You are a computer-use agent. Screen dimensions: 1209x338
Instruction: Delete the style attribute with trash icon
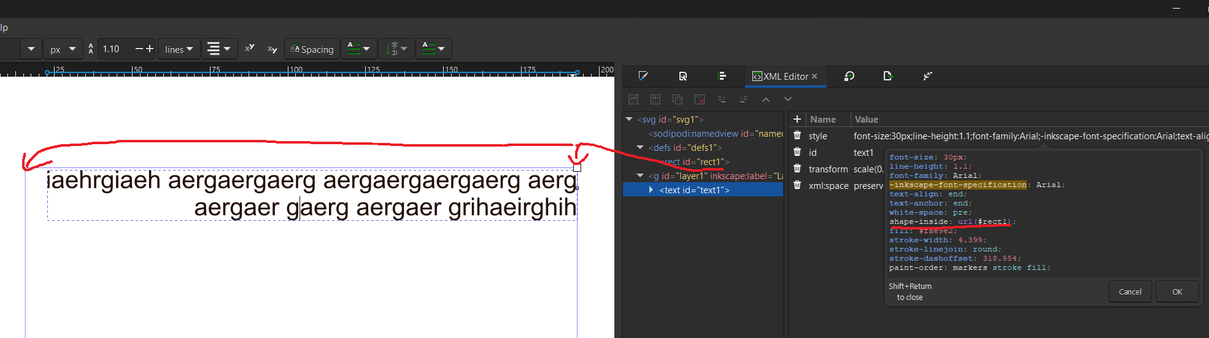[x=797, y=136]
